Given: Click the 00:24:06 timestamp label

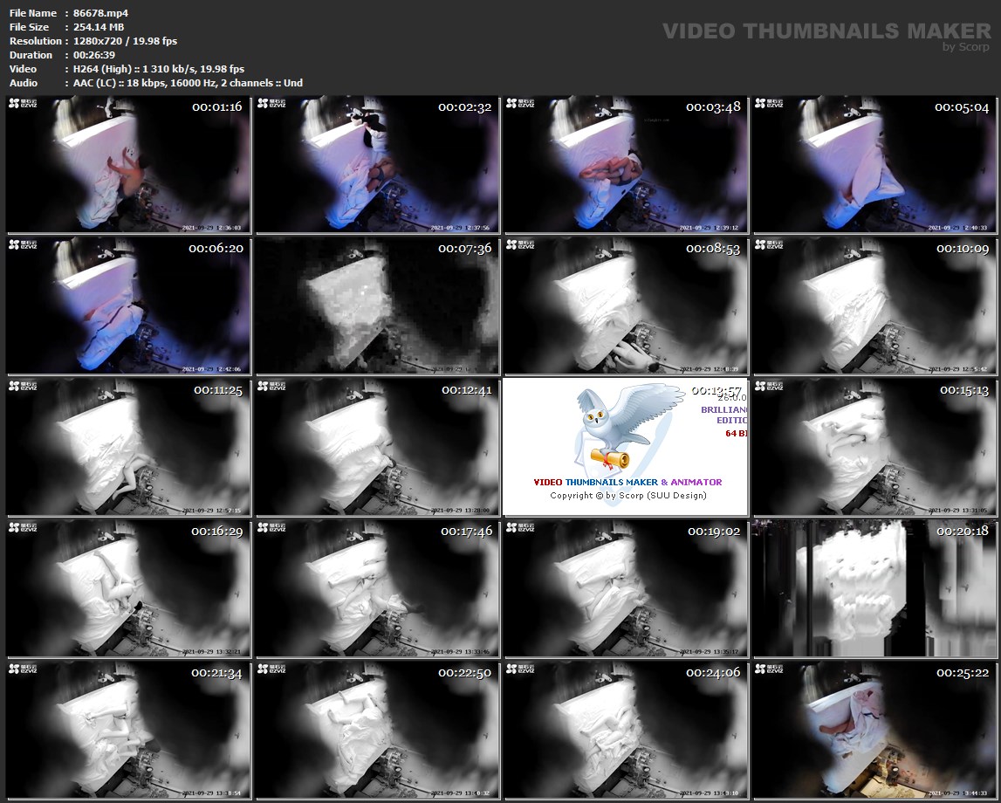Looking at the screenshot, I should coord(713,673).
